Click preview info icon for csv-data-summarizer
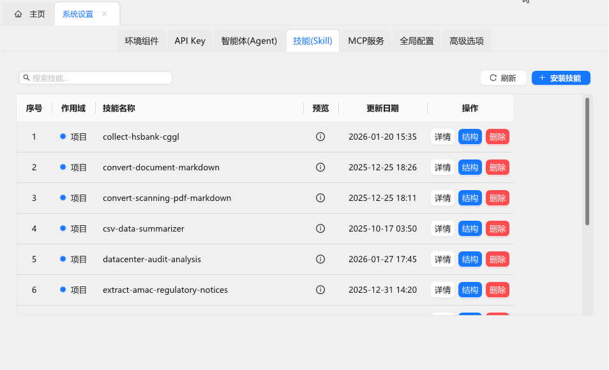Viewport: 609px width, 370px height. click(320, 228)
